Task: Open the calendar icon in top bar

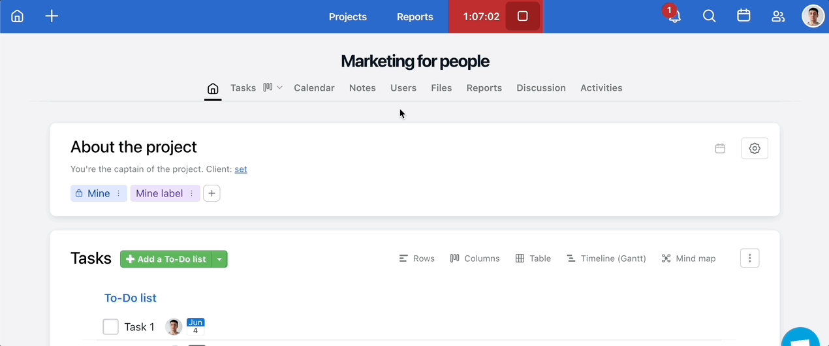Action: 743,16
